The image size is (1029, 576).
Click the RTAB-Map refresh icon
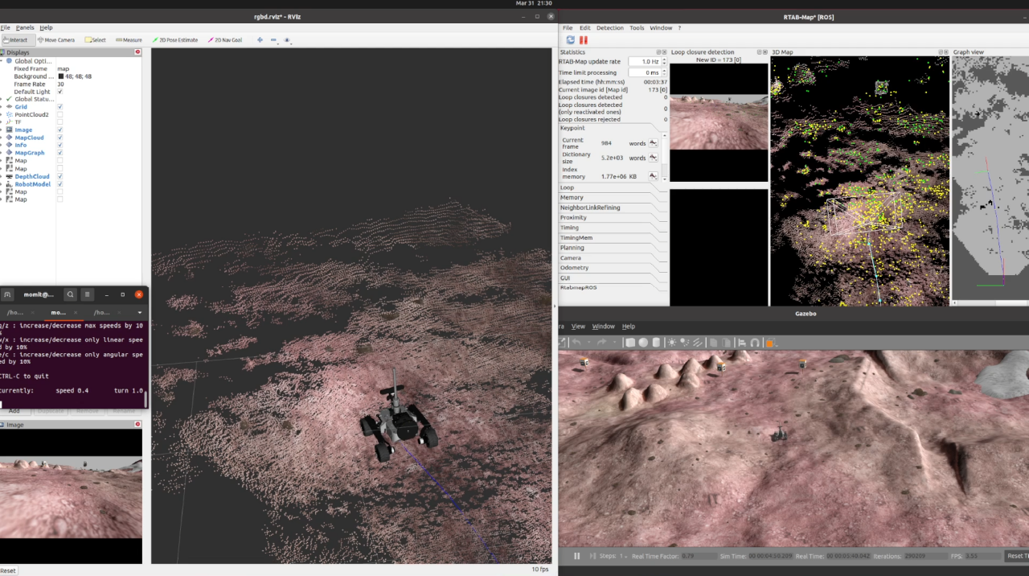tap(570, 39)
